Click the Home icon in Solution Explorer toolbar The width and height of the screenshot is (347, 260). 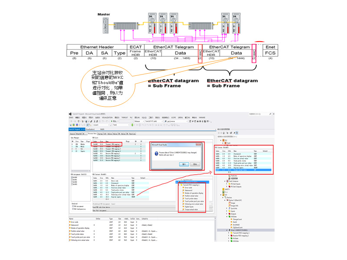[224, 133]
